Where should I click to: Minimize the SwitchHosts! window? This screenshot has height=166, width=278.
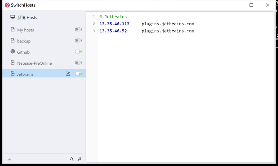pos(236,5)
